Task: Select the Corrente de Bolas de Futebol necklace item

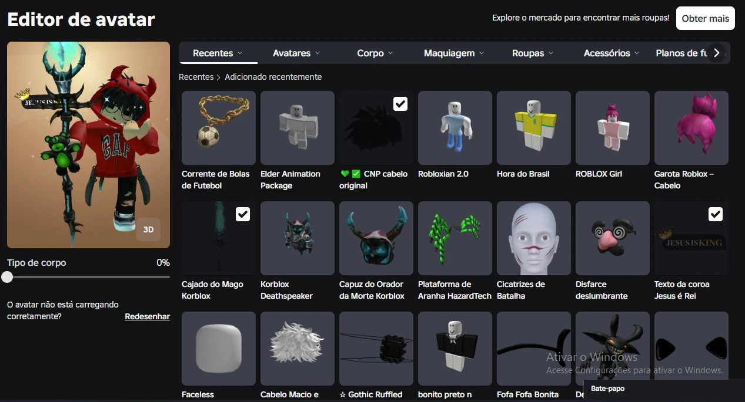Action: pos(218,127)
